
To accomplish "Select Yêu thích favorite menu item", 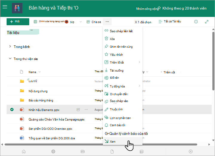I will click(x=123, y=55).
